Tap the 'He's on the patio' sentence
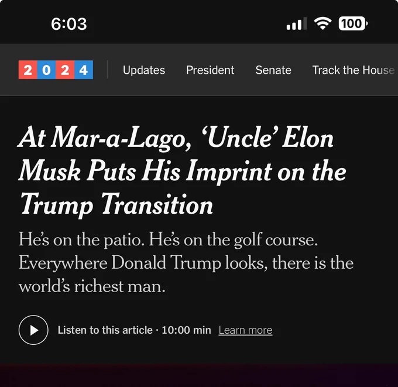Image resolution: width=398 pixels, height=387 pixels. coord(81,239)
